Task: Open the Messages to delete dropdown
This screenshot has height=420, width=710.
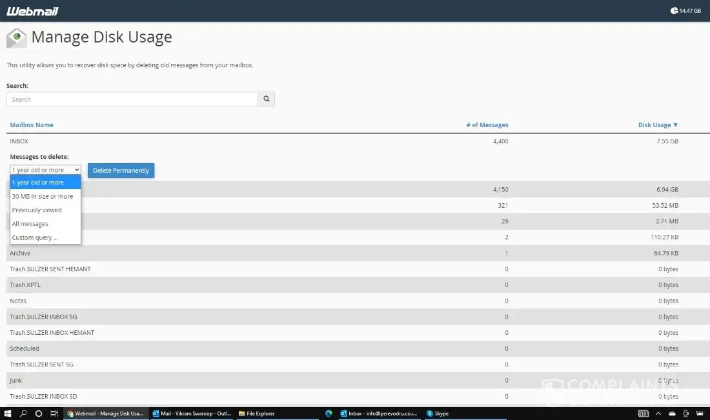Action: [45, 170]
